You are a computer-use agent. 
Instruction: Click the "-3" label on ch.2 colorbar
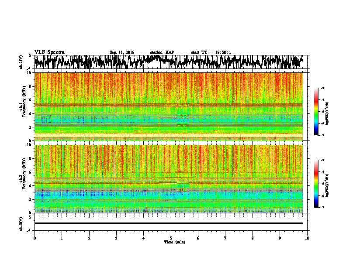click(322, 160)
